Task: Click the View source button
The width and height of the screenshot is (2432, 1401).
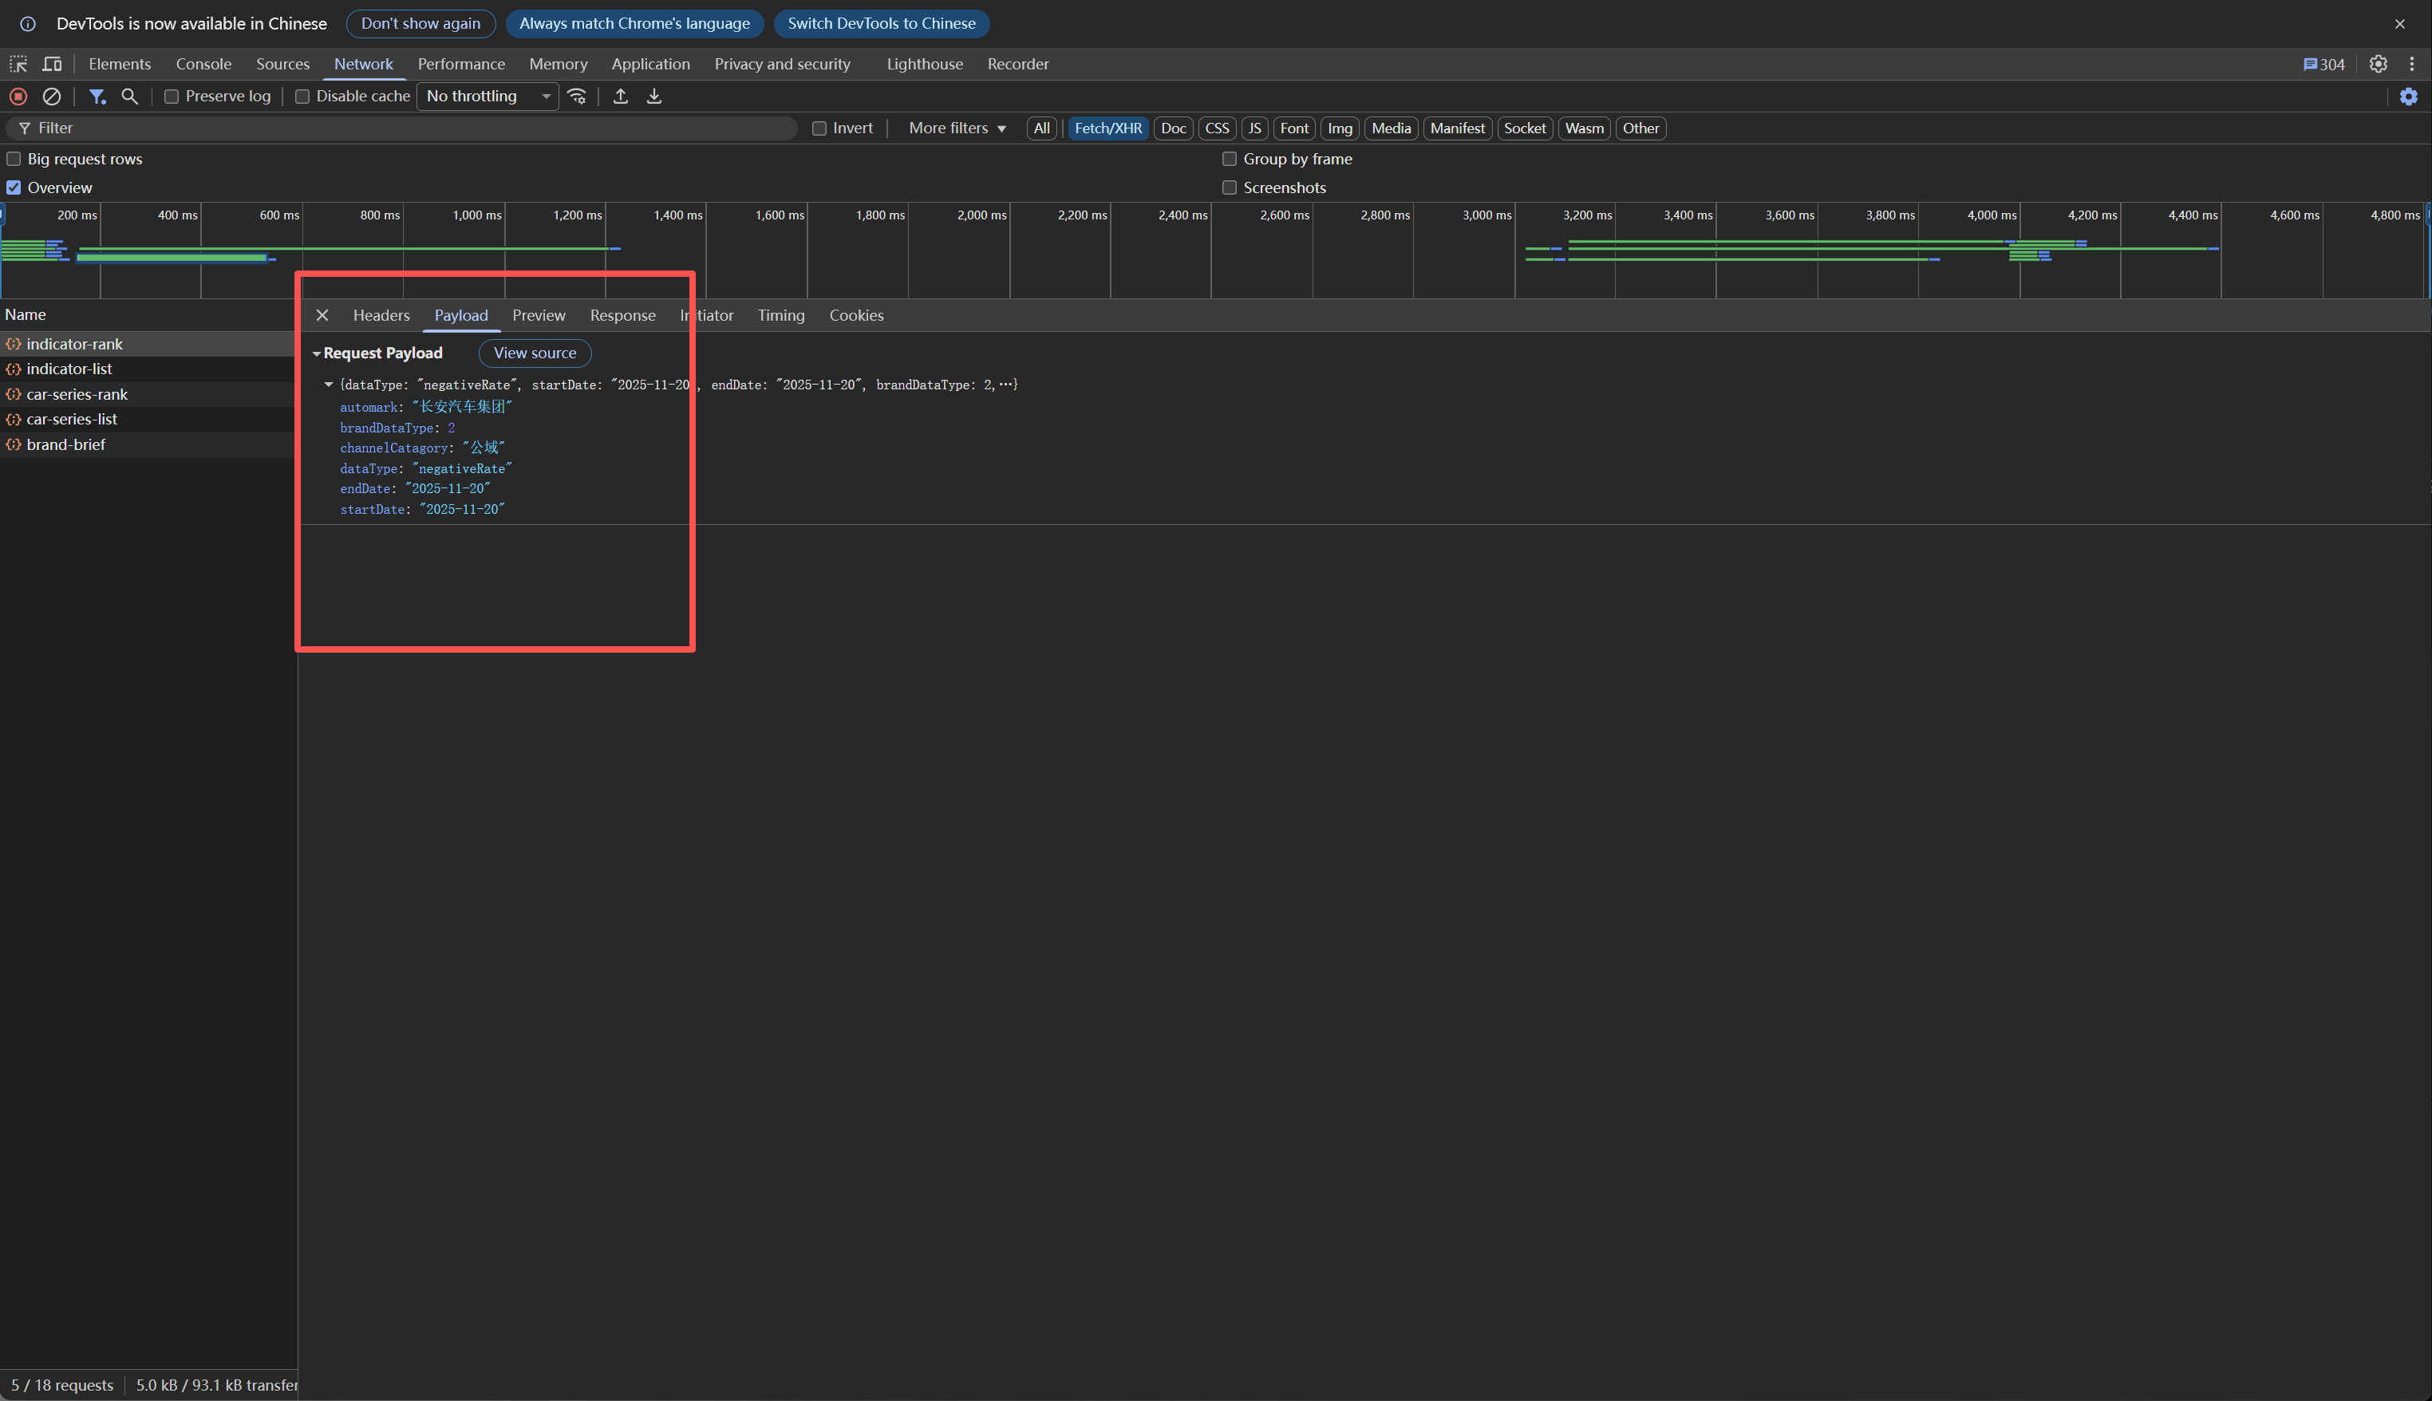Action: 535,353
